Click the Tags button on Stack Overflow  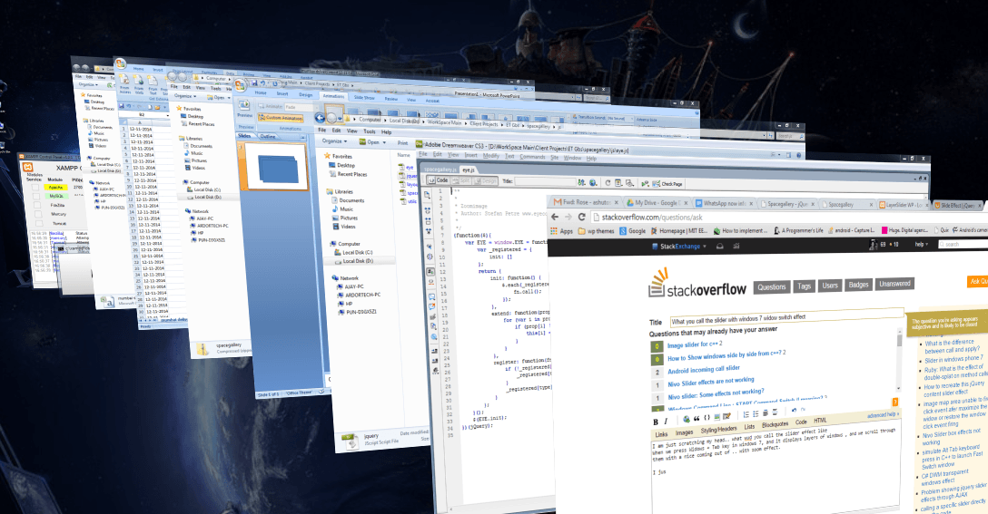click(804, 286)
